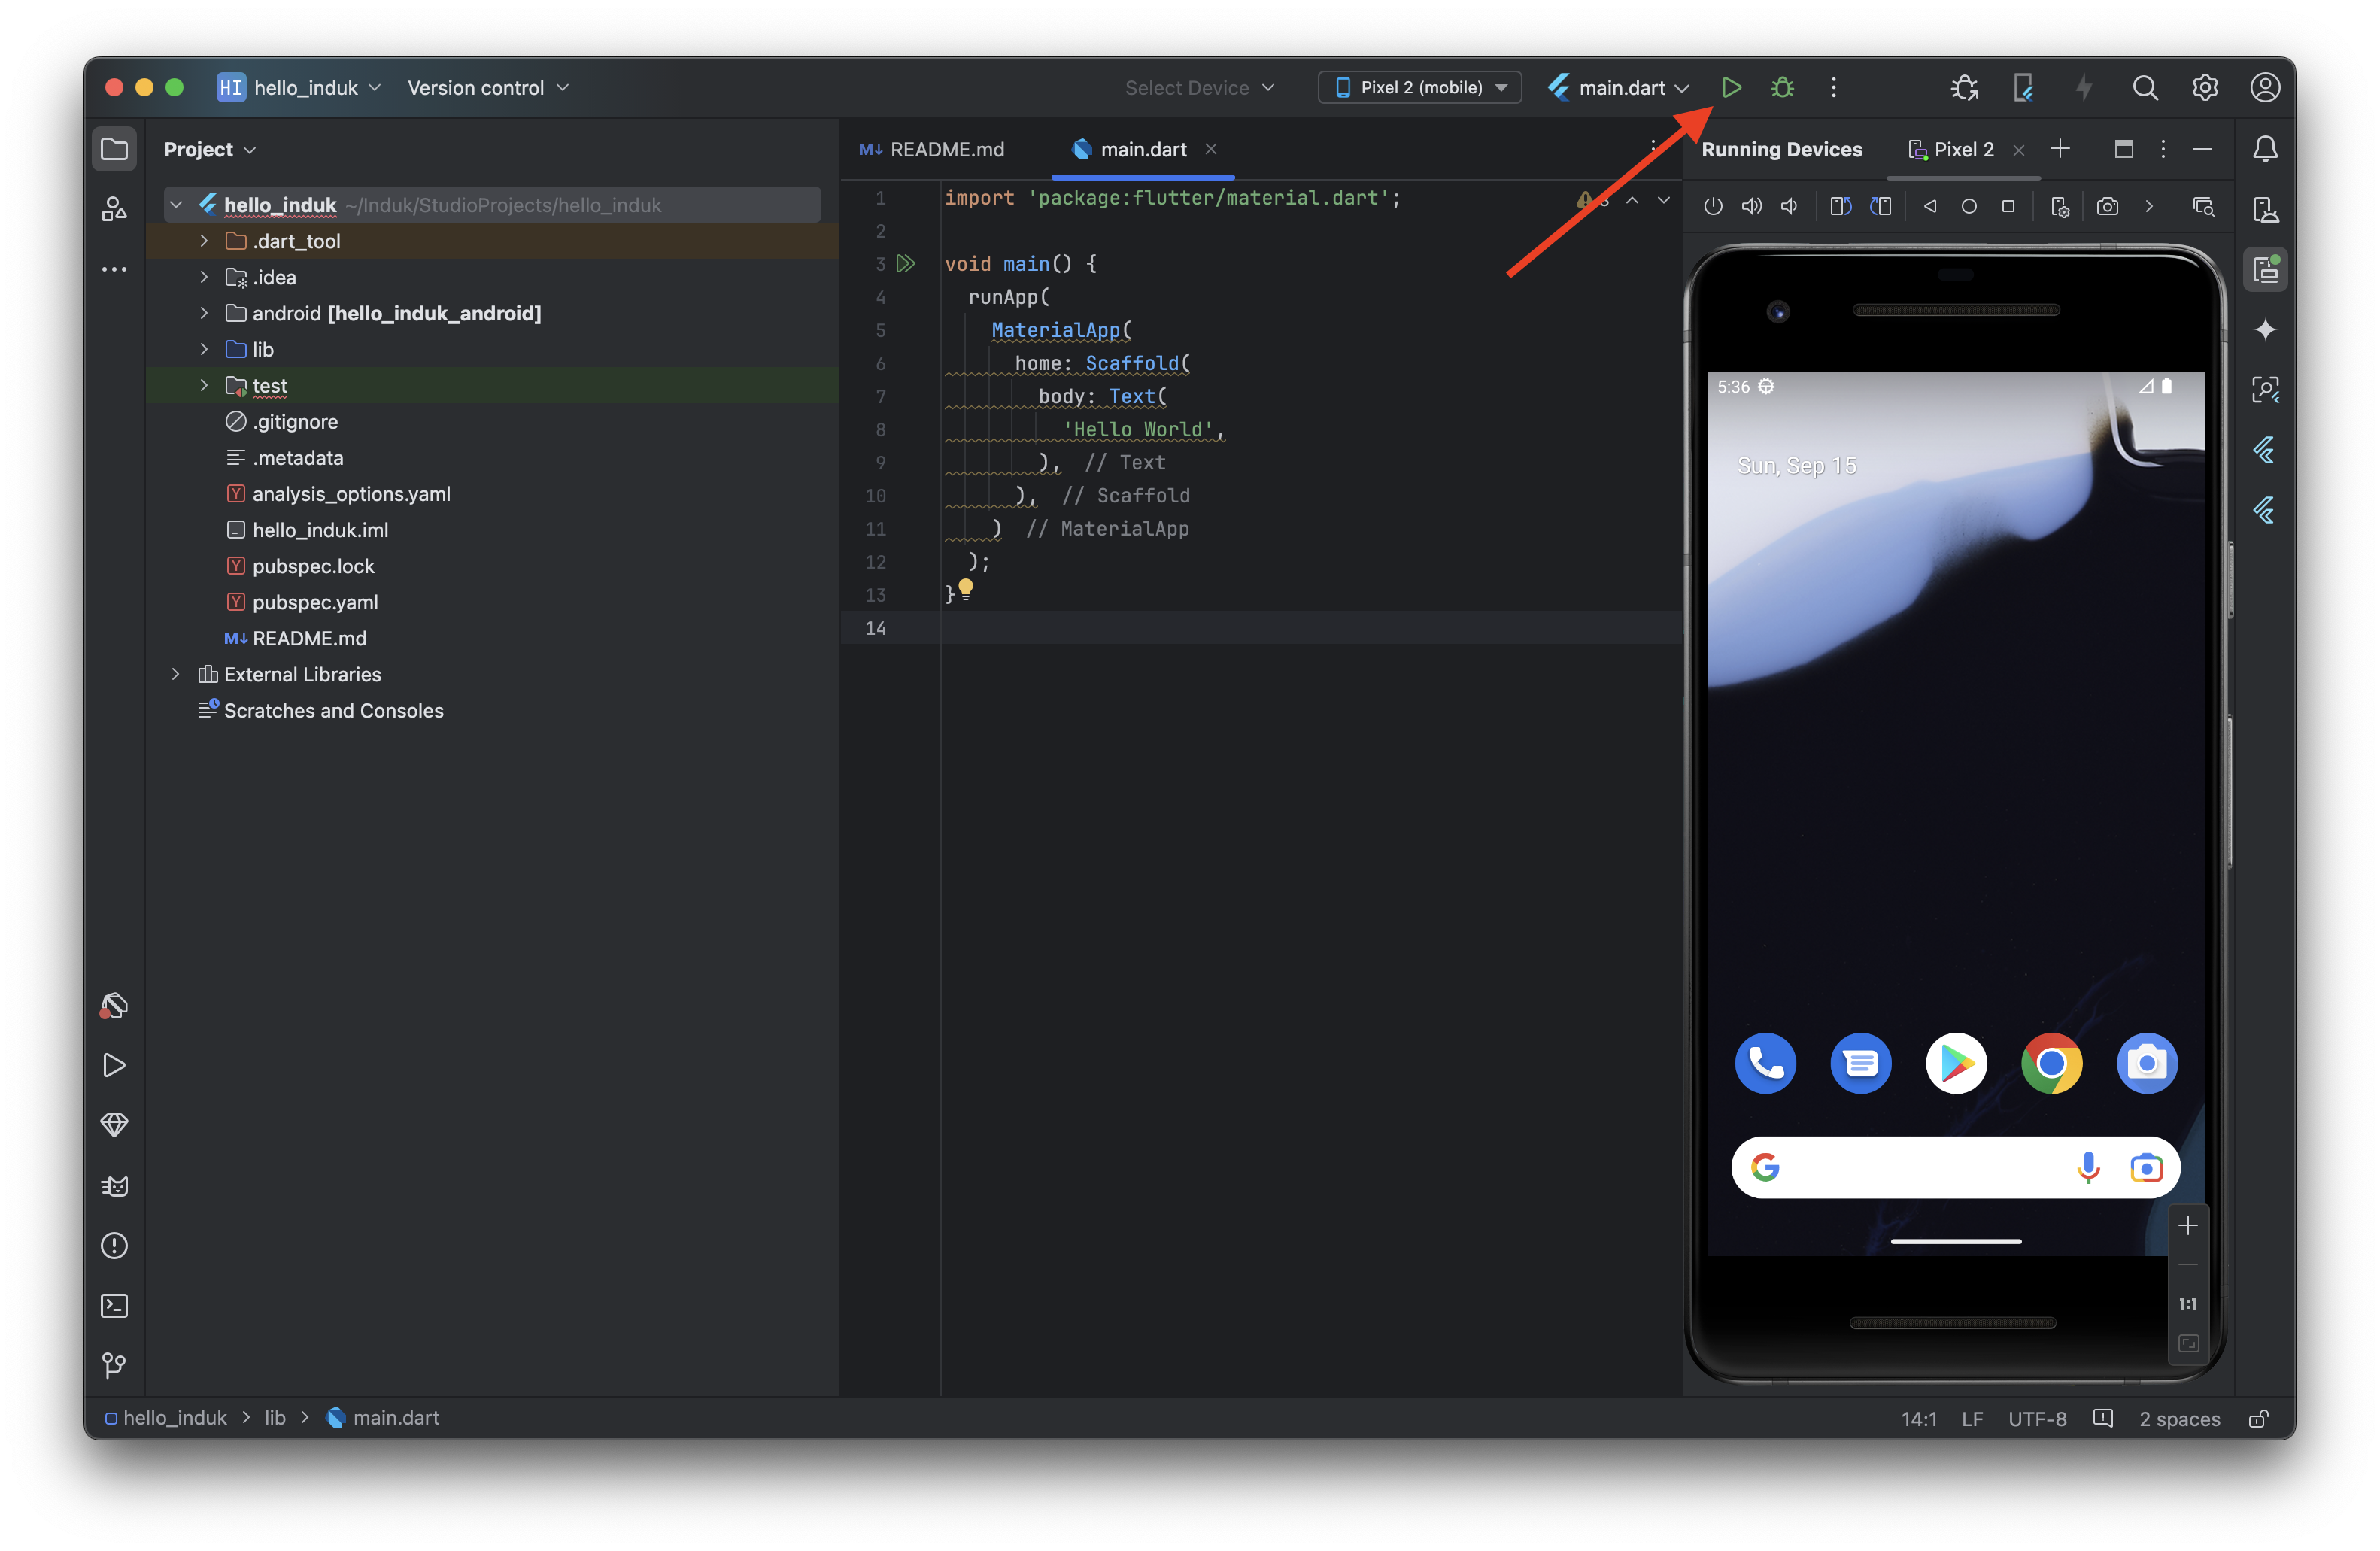Click the lib breadcrumb in the status bar
Screen dimensions: 2380x1551
point(275,1417)
